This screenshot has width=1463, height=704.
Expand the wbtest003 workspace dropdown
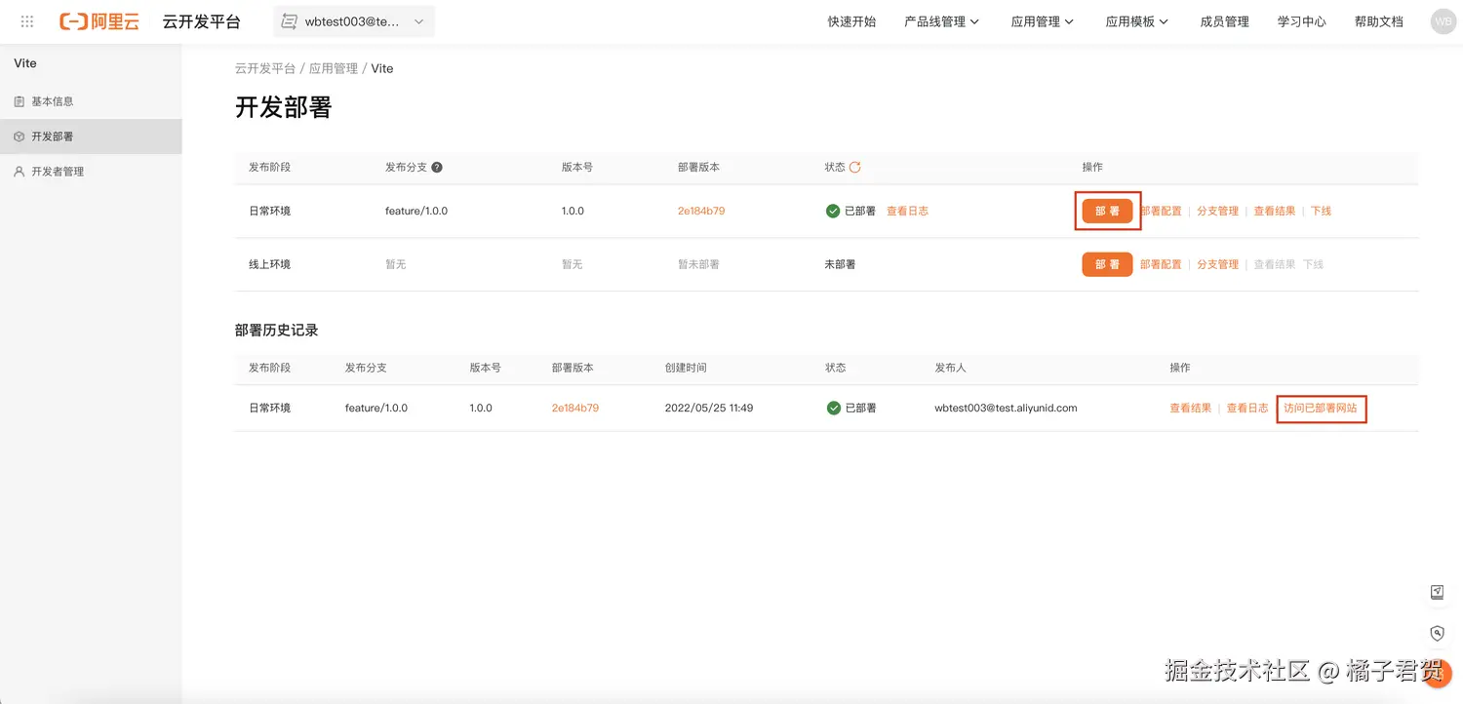pos(354,21)
